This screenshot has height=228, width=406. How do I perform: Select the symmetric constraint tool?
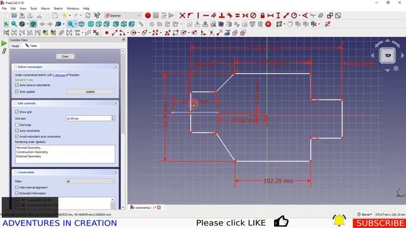(x=246, y=15)
